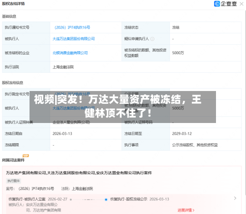This screenshot has height=214, width=246.
Task: Click the overlaid video headline banner
Action: pos(123,107)
